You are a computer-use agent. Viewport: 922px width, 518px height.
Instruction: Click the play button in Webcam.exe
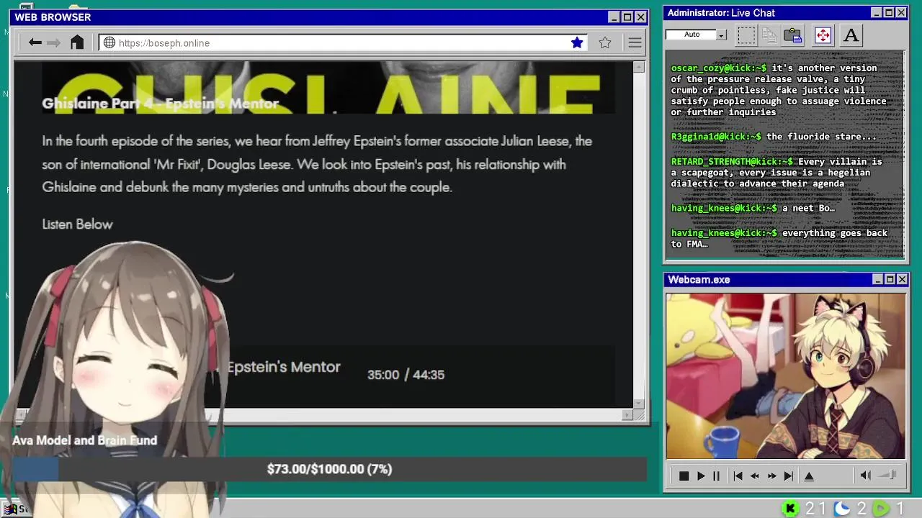pos(701,476)
